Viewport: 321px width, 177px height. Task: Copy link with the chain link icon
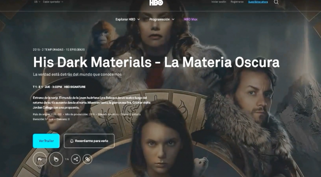[87, 159]
